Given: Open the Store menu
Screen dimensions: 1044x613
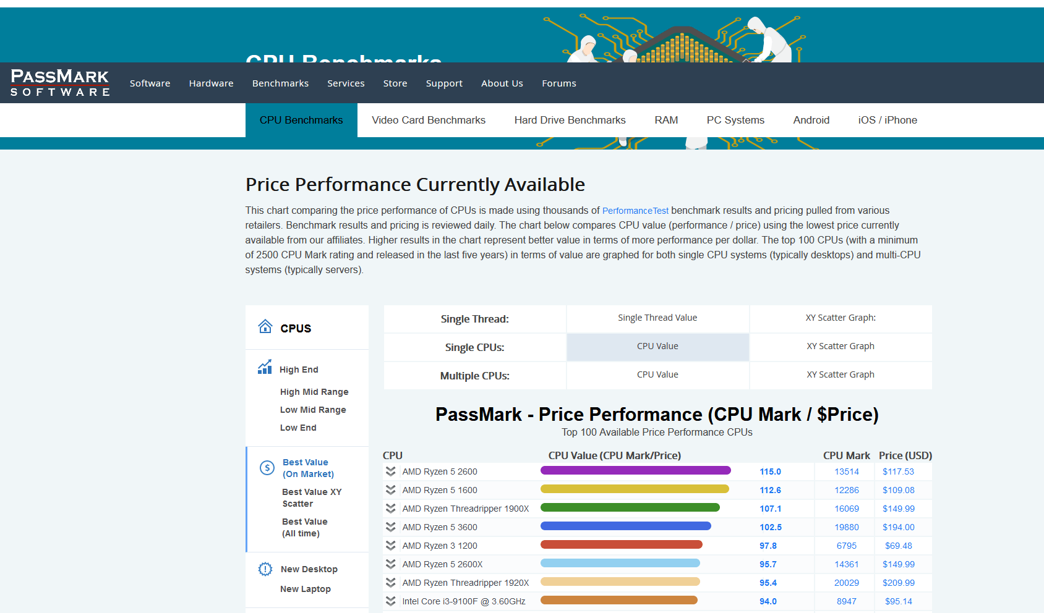Looking at the screenshot, I should pos(395,83).
